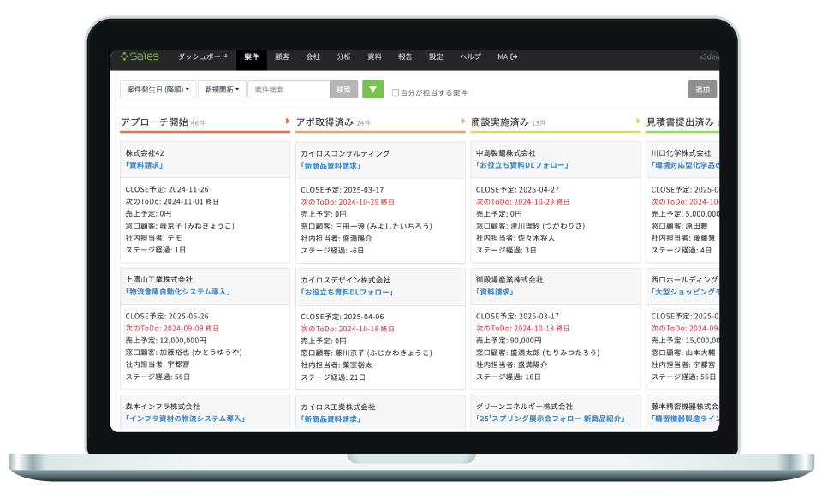Open the 「物流倉庫自動化システム導入」 deal link
This screenshot has width=822, height=493.
177,292
